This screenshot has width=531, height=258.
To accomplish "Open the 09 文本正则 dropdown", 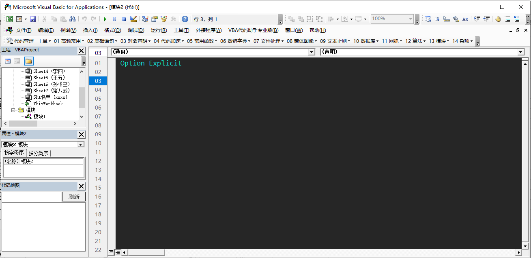I will click(x=335, y=41).
